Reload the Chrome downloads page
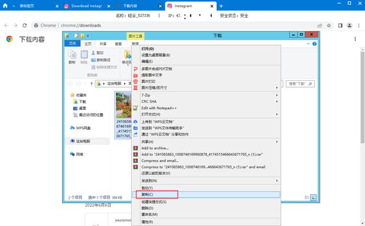The width and height of the screenshot is (365, 226). point(25,25)
